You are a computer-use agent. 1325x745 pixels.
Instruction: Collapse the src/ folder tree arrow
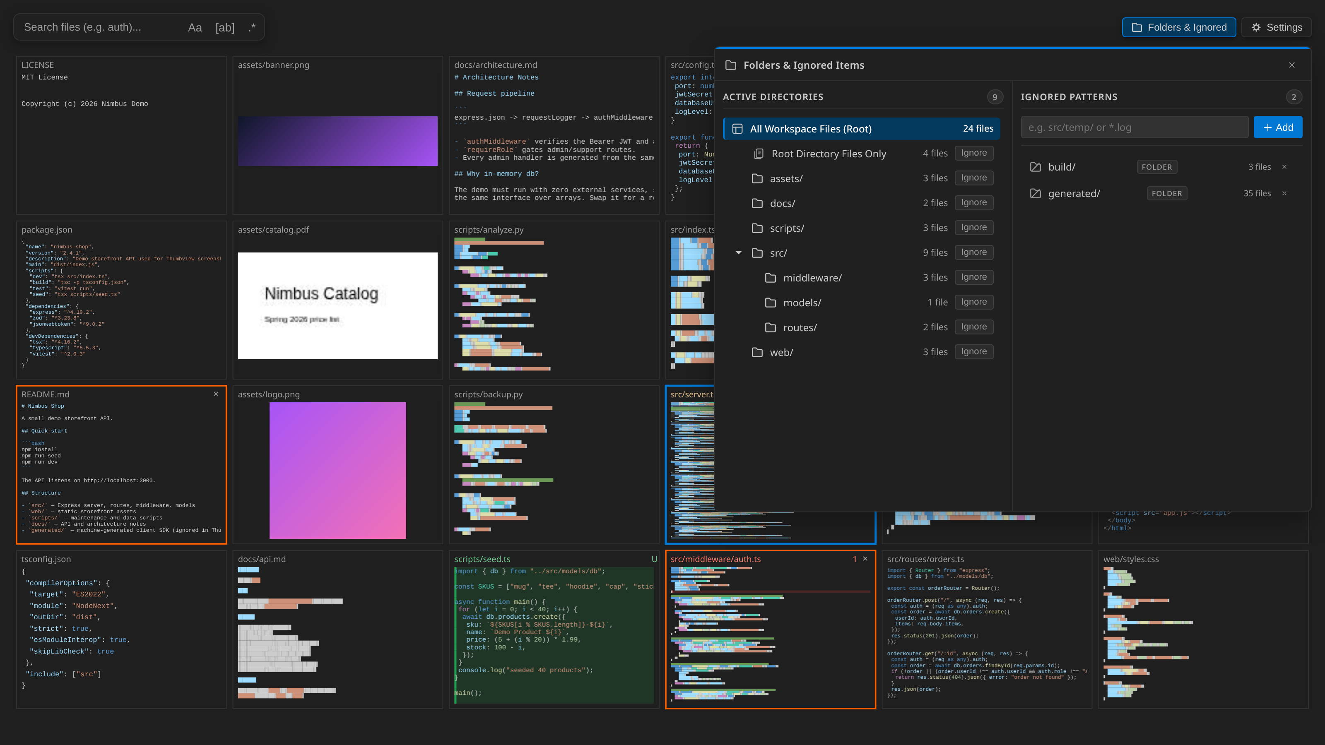point(739,252)
